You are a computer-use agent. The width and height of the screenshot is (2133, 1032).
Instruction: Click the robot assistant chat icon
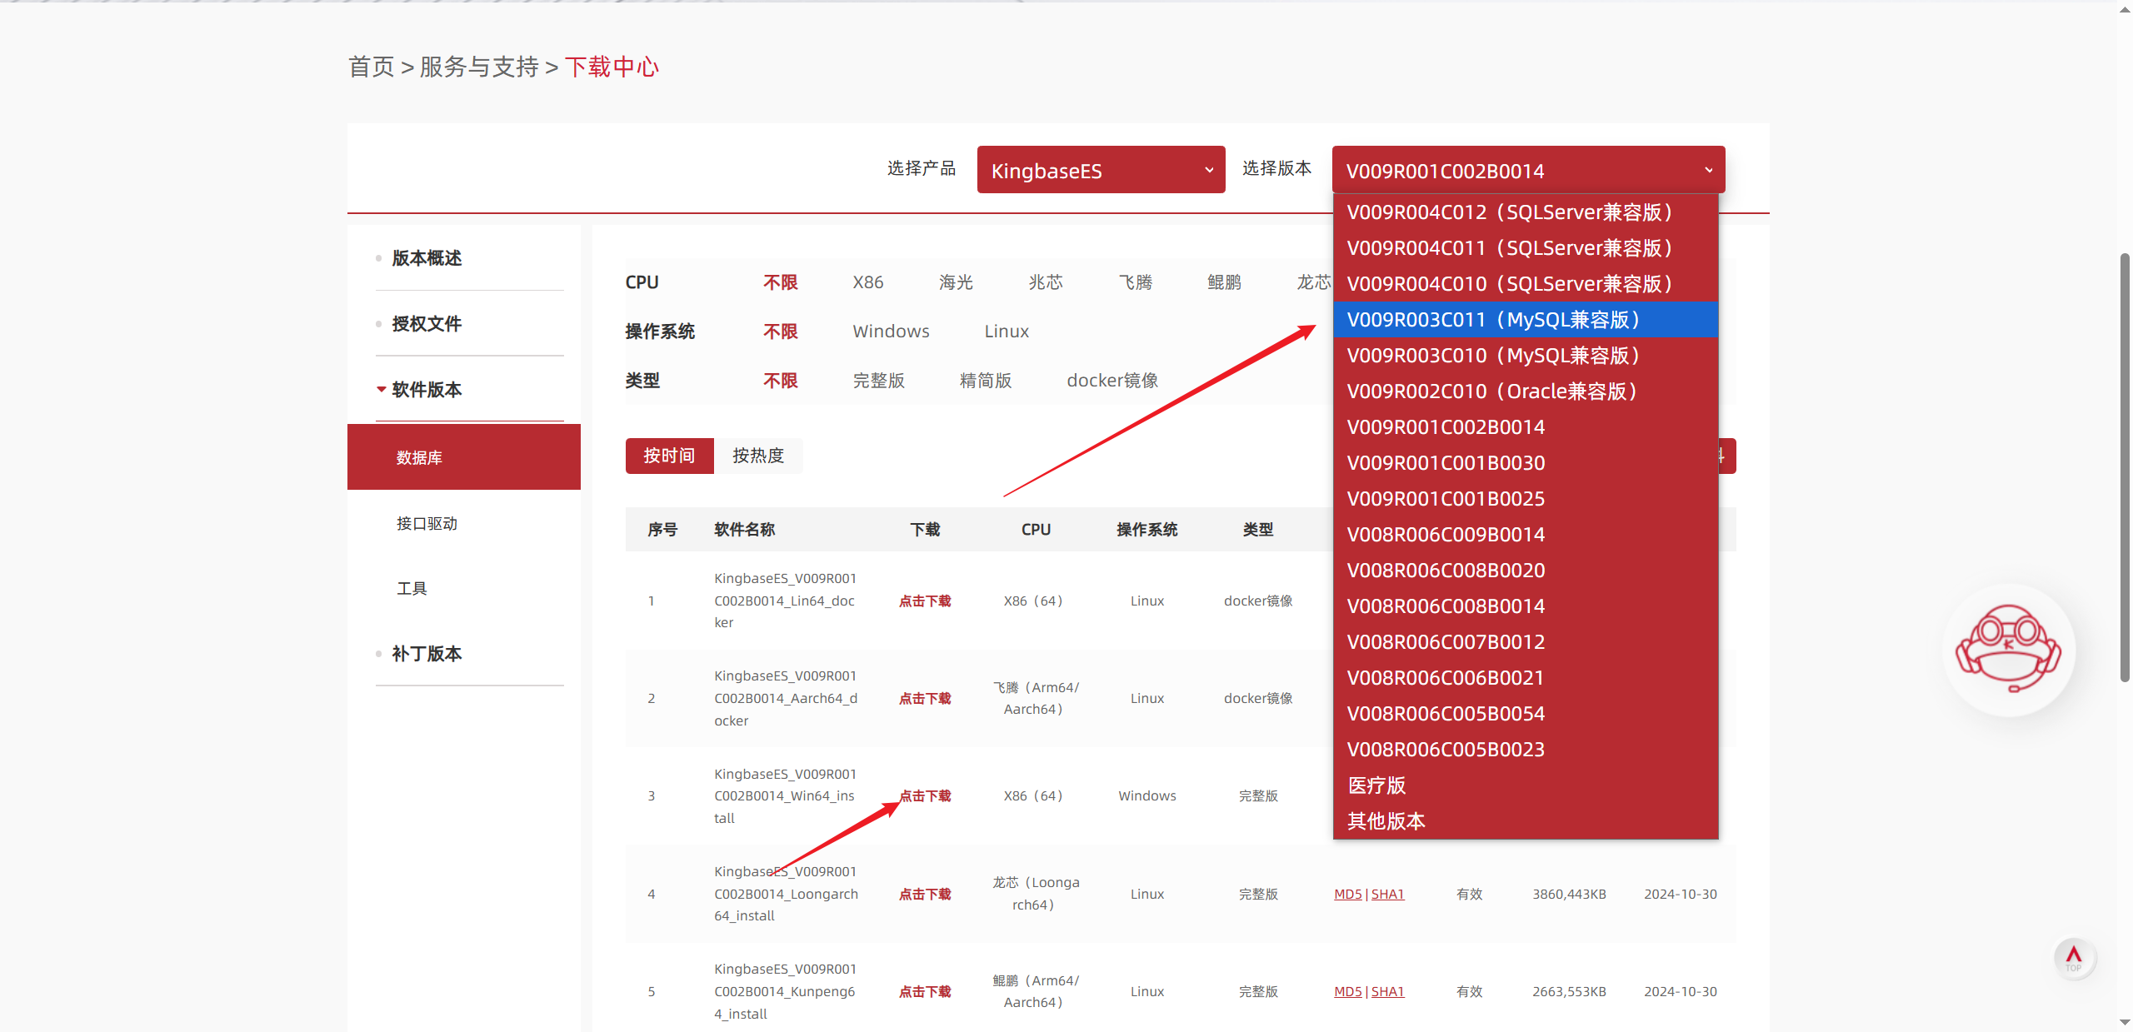click(x=2008, y=649)
